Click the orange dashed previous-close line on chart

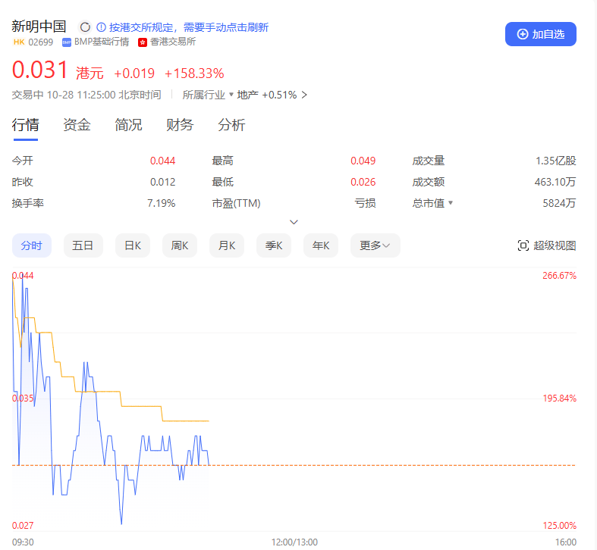coord(379,465)
